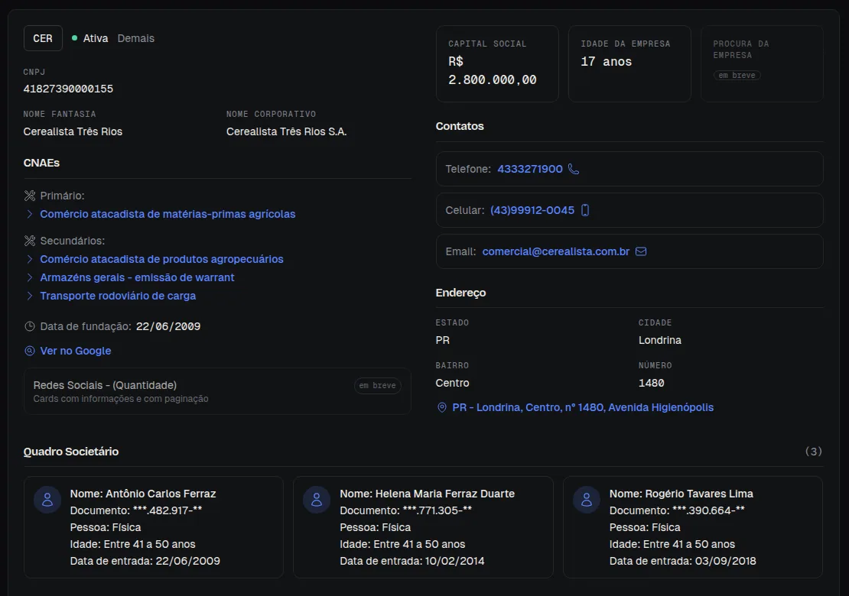Image resolution: width=849 pixels, height=596 pixels.
Task: Select the CNPJ number 41827390000155
Action: pos(68,89)
